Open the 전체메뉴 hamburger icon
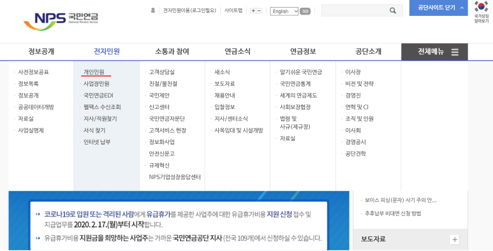Viewport: 493px width, 251px height. (x=455, y=52)
